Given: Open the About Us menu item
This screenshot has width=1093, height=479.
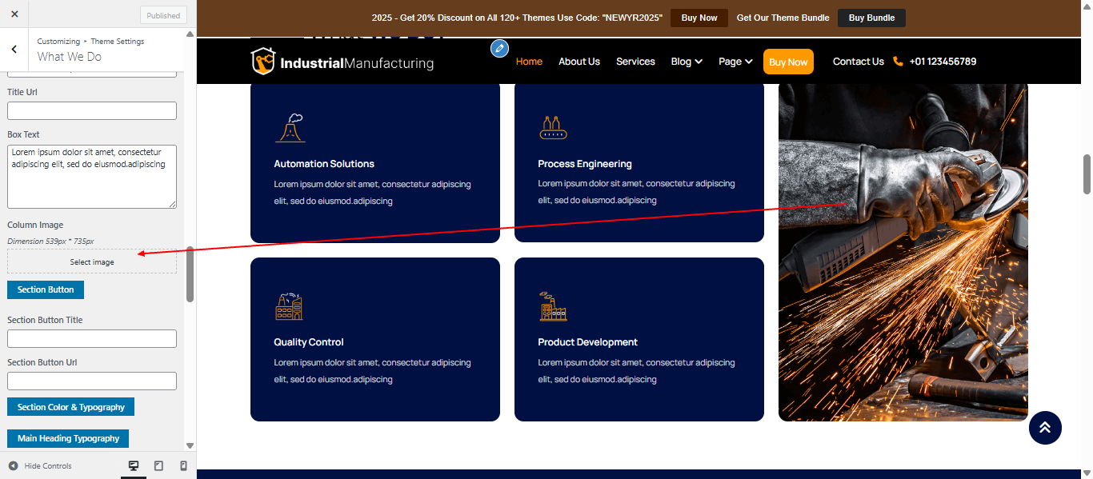Looking at the screenshot, I should pyautogui.click(x=579, y=62).
